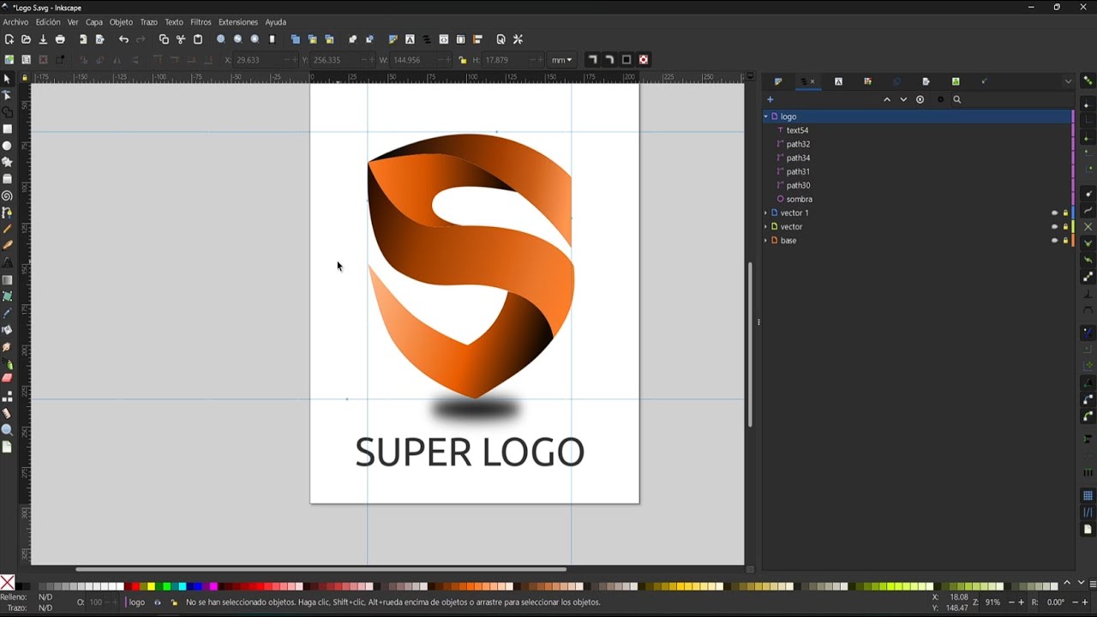Select the Rectangle tool
Viewport: 1097px width, 617px height.
(7, 129)
